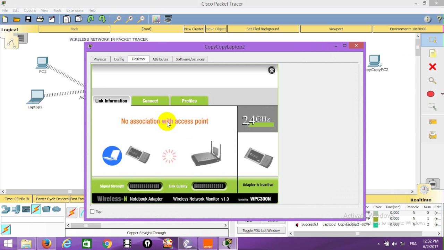Open the Custom Devices Dialog icon
The width and height of the screenshot is (444, 250).
(x=168, y=19)
